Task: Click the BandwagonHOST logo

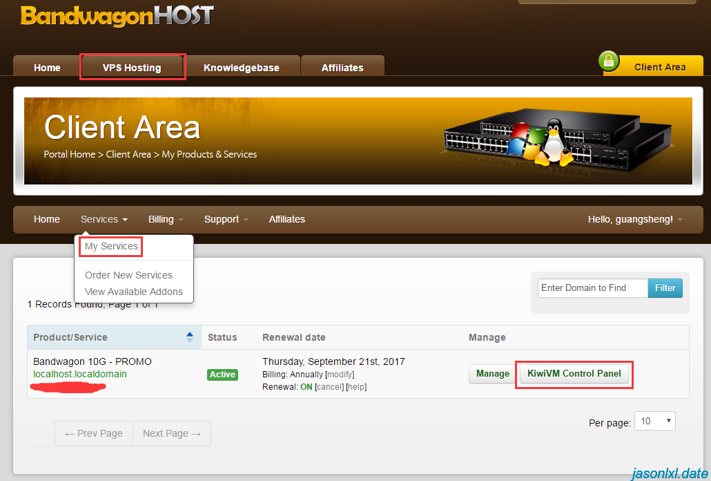Action: click(x=117, y=15)
